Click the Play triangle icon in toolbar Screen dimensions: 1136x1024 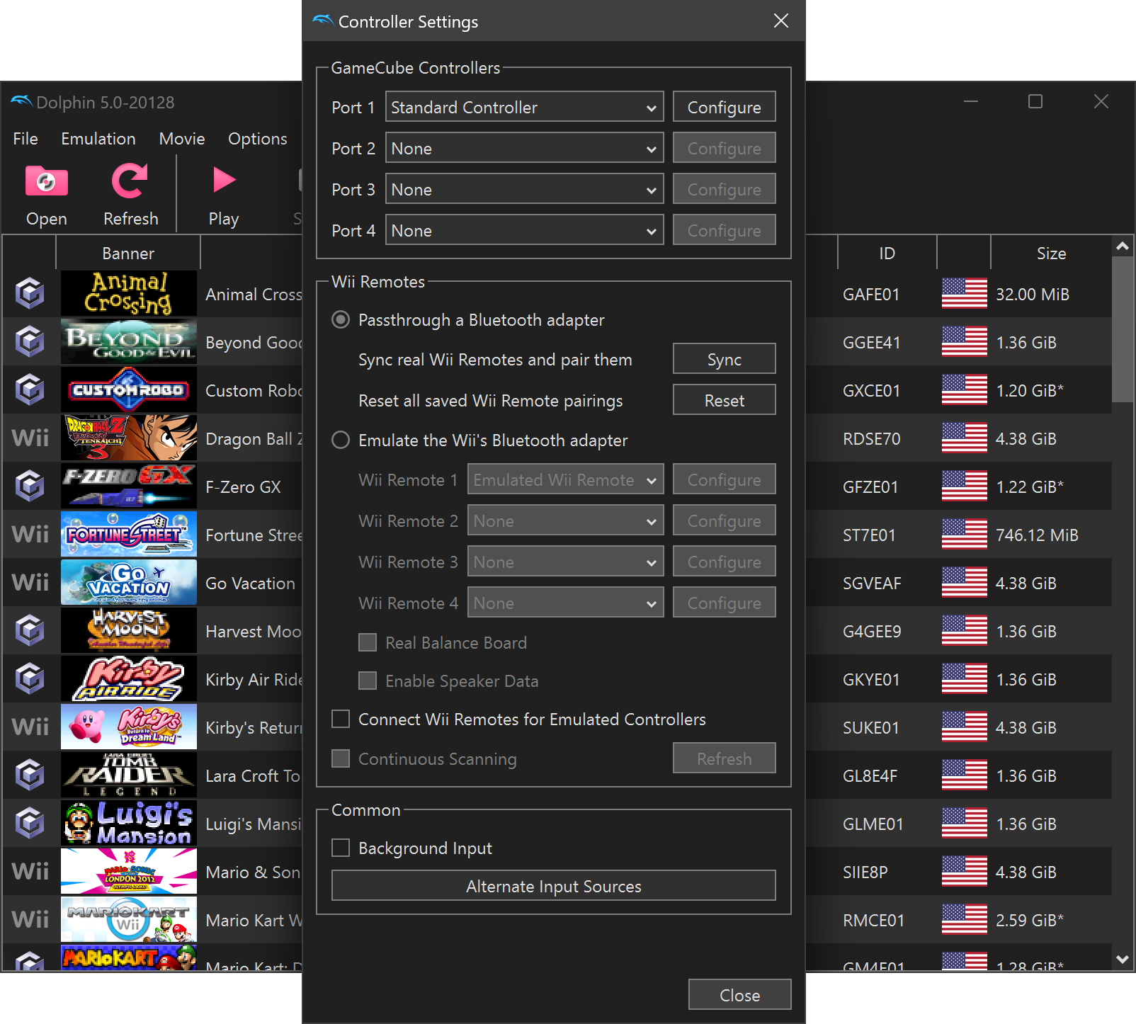[224, 180]
